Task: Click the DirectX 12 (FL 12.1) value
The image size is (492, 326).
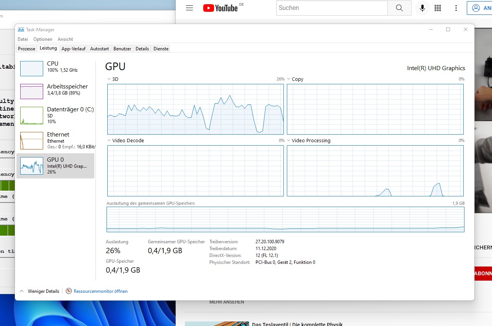Action: (267, 255)
